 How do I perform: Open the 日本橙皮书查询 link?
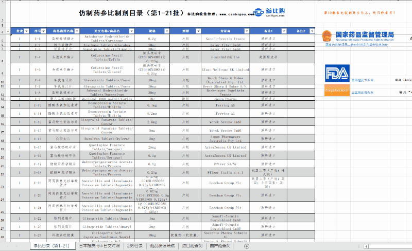pos(363,93)
